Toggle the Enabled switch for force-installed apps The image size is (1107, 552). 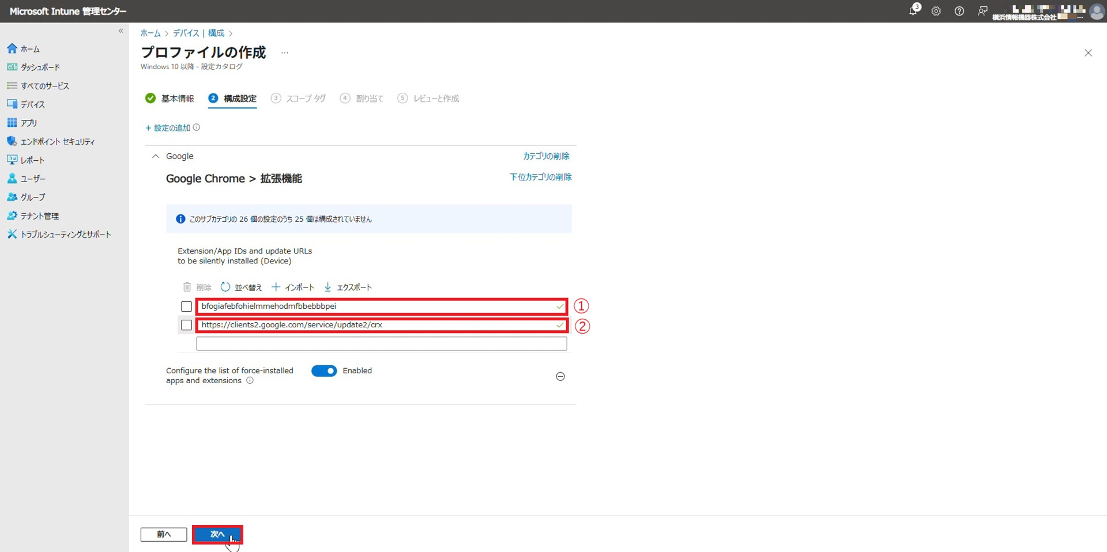(324, 371)
